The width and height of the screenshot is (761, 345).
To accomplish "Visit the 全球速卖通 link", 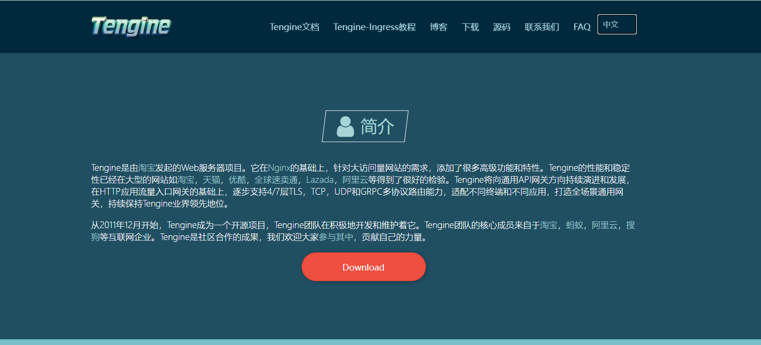I will [x=276, y=180].
